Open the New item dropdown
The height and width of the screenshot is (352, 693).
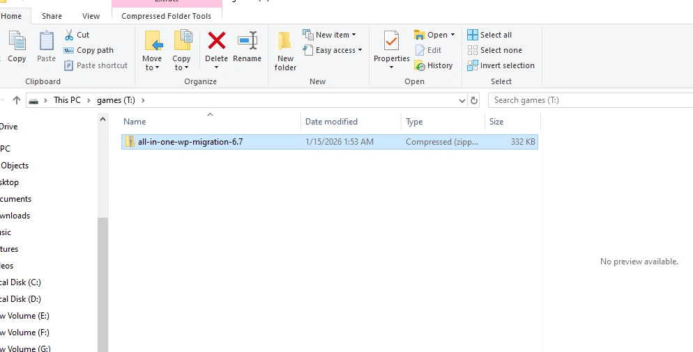point(329,35)
